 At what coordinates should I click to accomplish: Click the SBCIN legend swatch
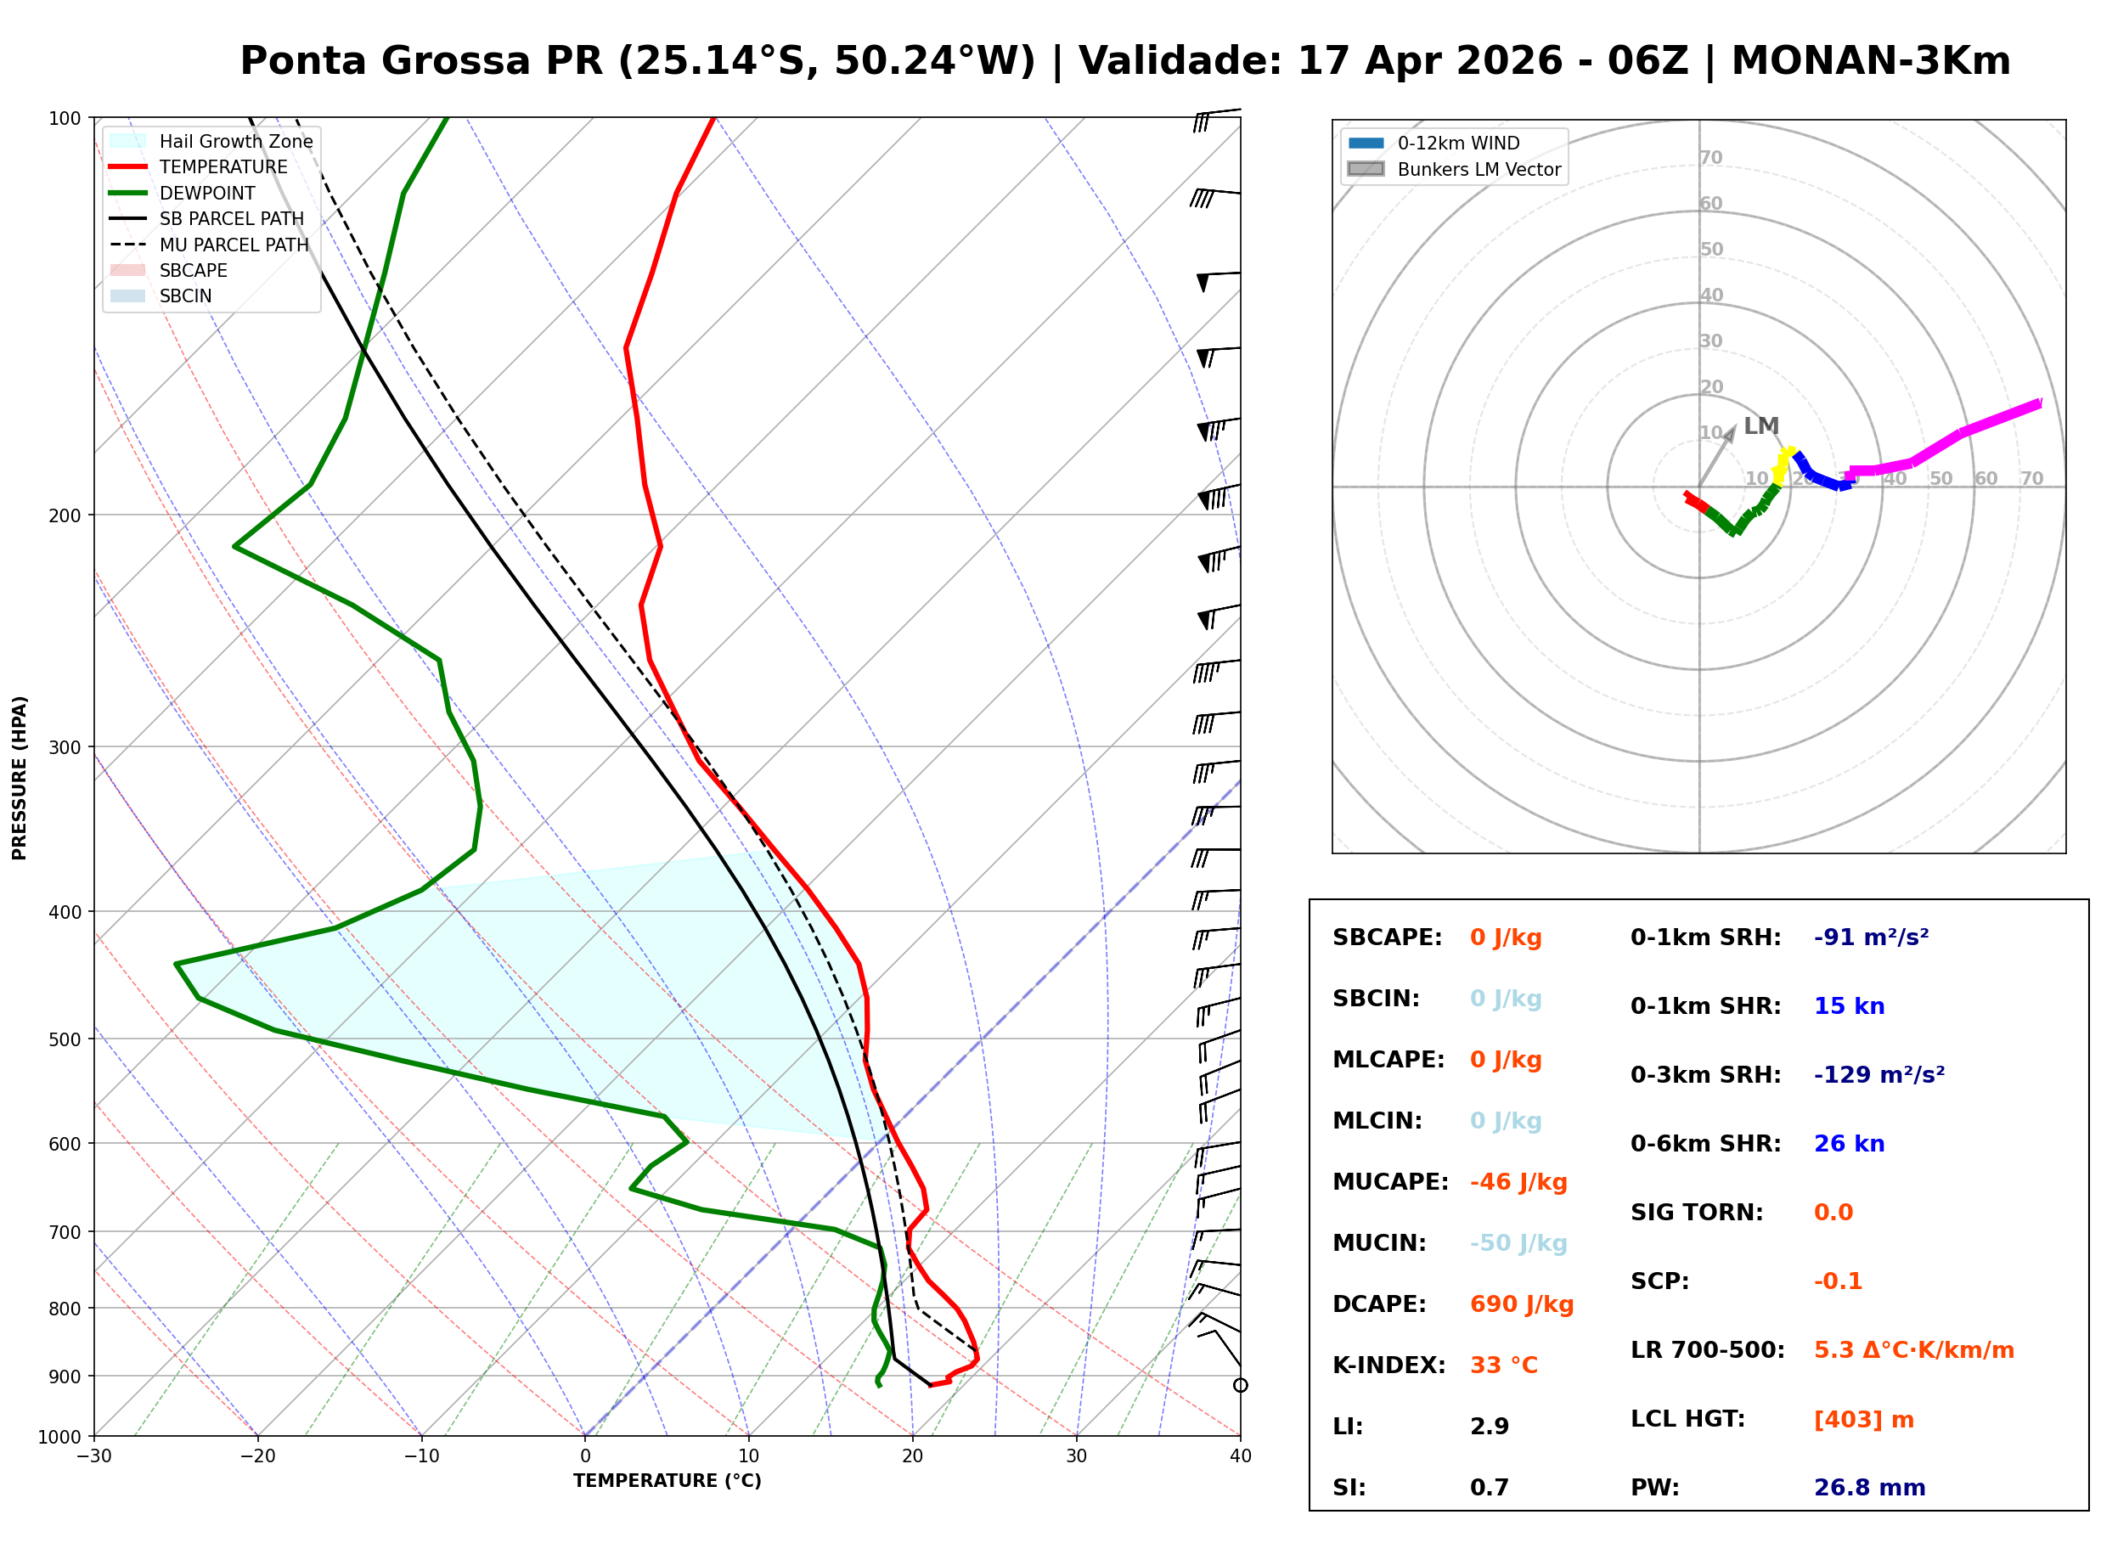pyautogui.click(x=128, y=296)
